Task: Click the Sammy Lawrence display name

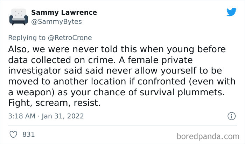Action: (64, 13)
